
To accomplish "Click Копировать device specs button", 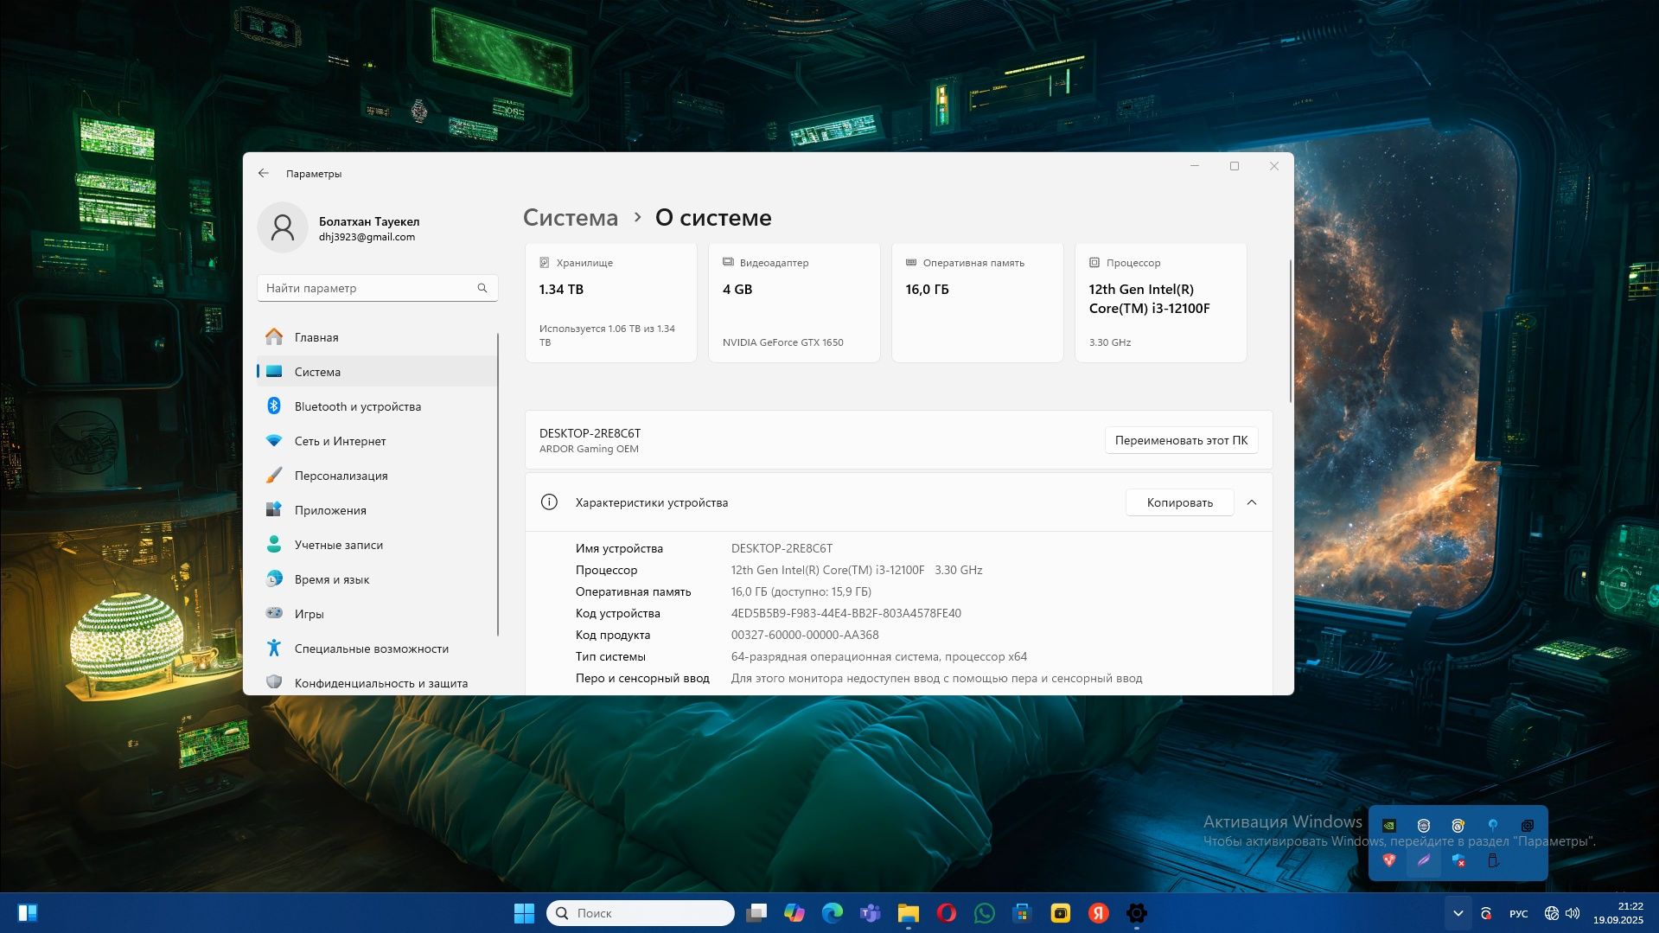I will [1179, 502].
